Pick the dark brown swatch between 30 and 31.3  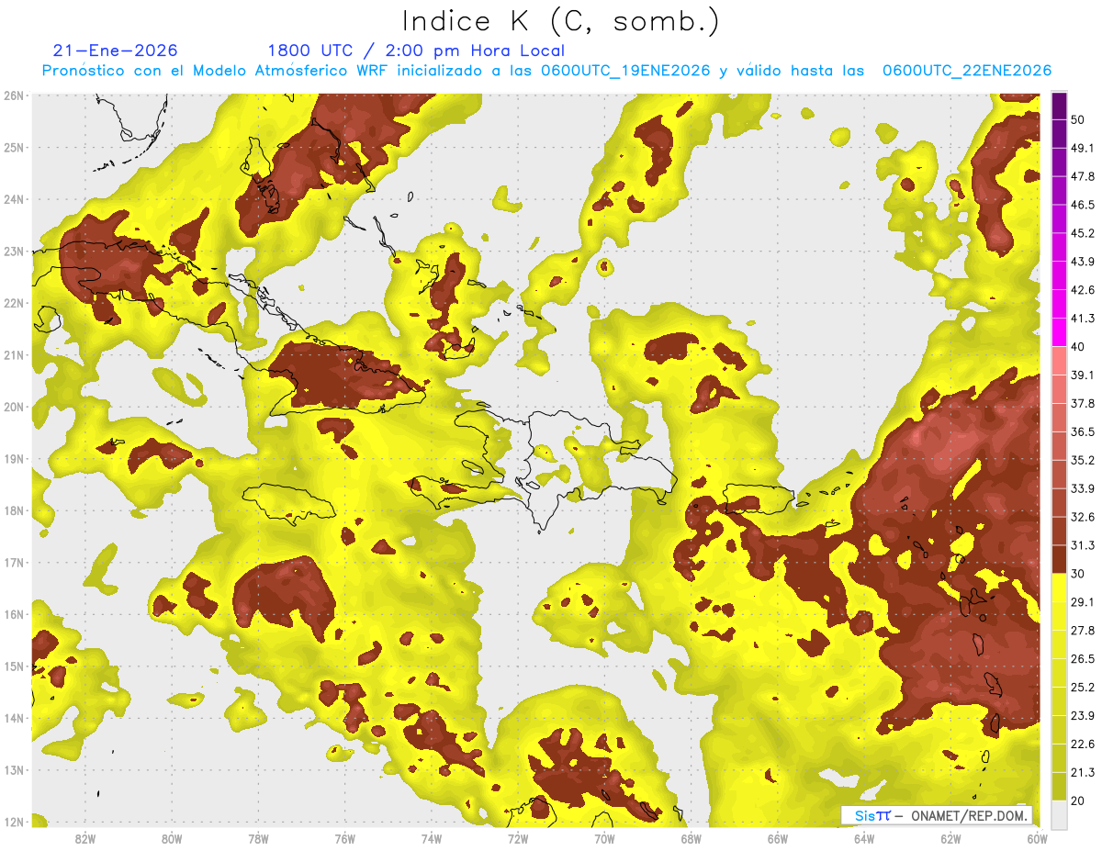pyautogui.click(x=1059, y=559)
